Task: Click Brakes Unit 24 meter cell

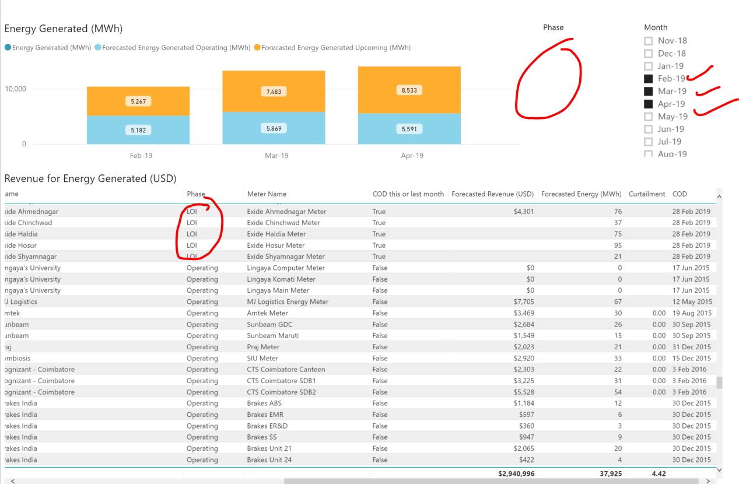Action: pos(269,460)
